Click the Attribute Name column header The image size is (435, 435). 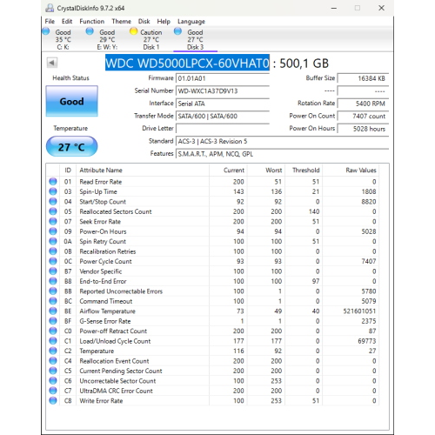click(143, 170)
